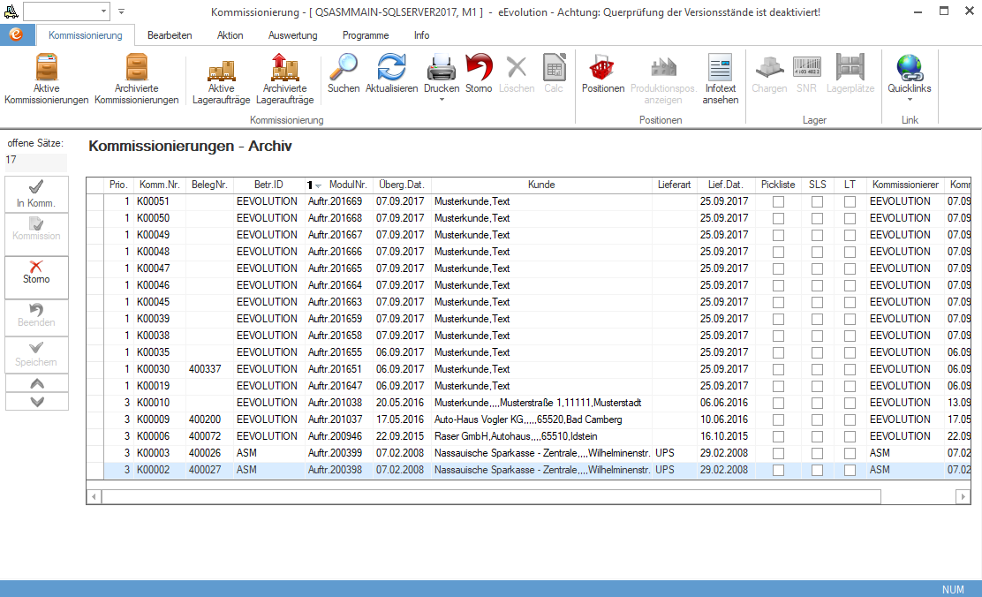This screenshot has height=597, width=982.
Task: Click the Lagerplätze icon
Action: [x=850, y=67]
